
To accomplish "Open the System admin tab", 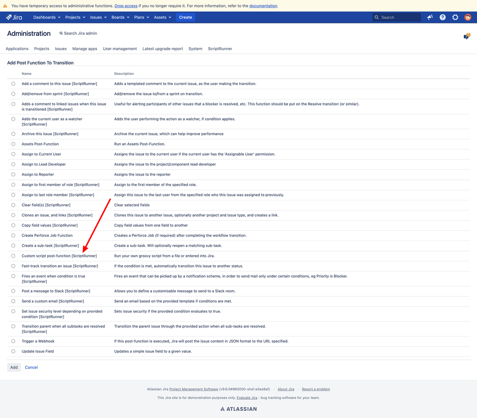I will pyautogui.click(x=195, y=49).
